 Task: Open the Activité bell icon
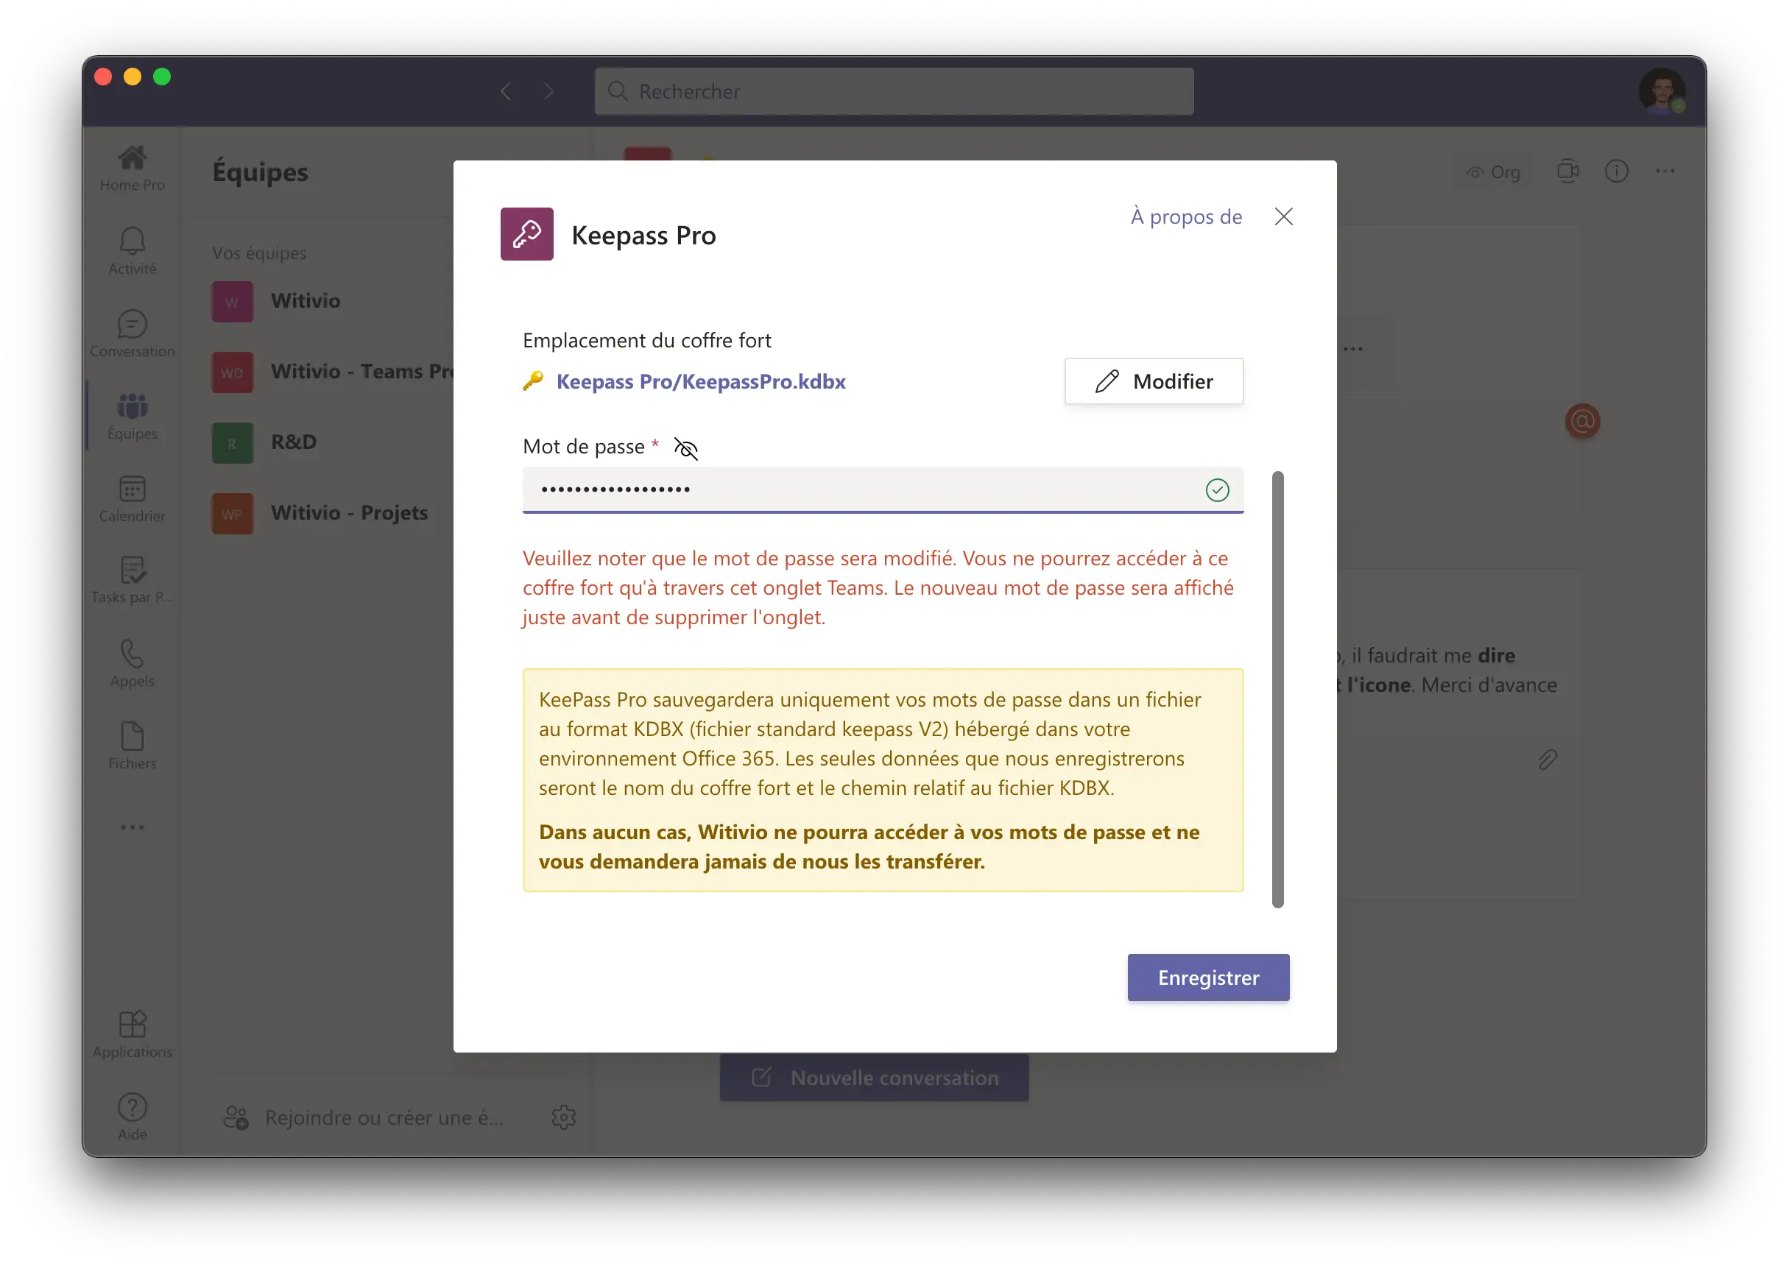pyautogui.click(x=132, y=251)
